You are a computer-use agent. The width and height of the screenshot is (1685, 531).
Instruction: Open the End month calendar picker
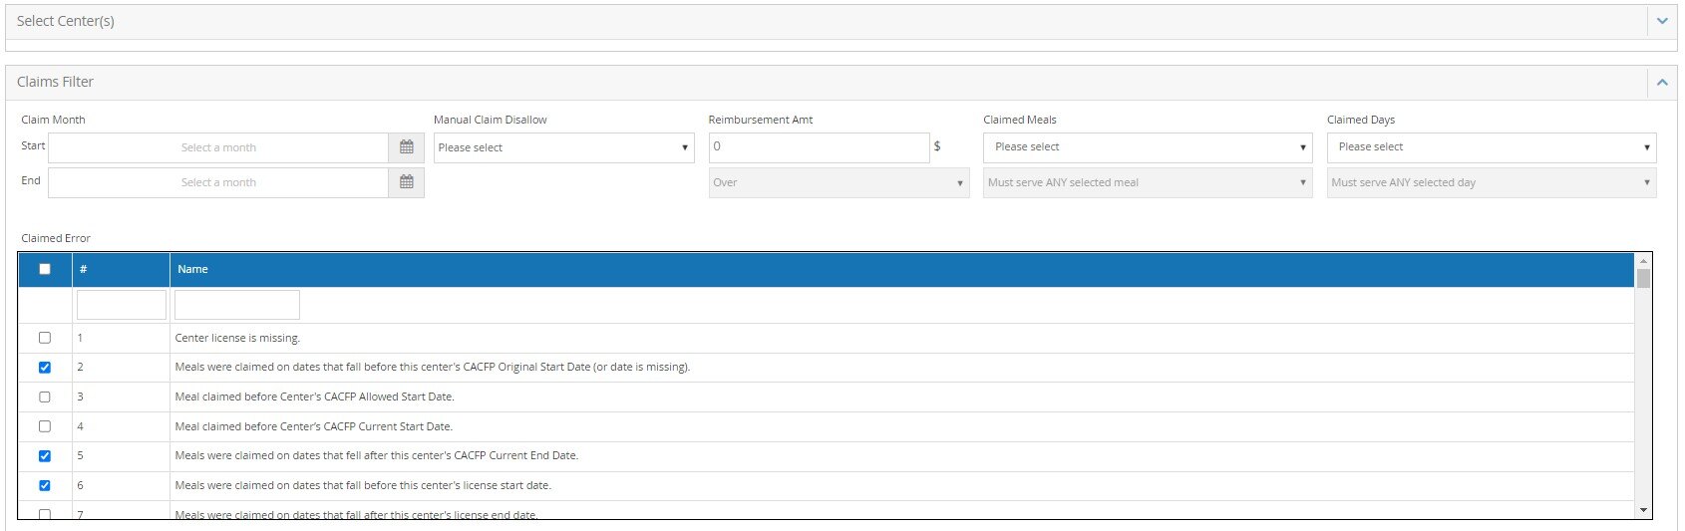406,182
